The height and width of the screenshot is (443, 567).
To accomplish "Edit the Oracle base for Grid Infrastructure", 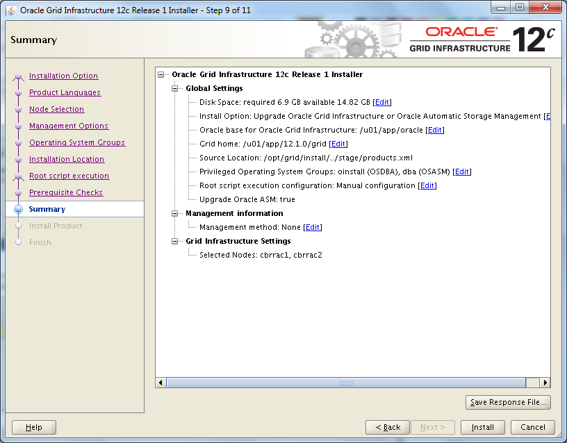I will (435, 130).
